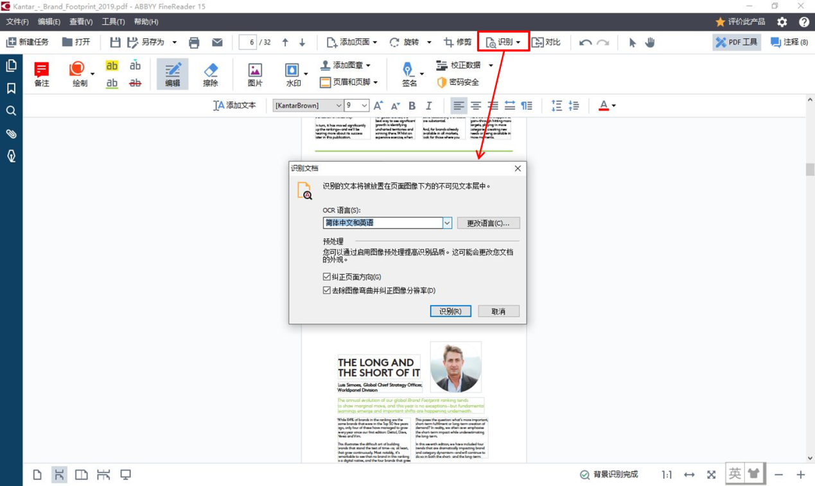Open the 文件 File menu
The width and height of the screenshot is (815, 486).
click(17, 22)
